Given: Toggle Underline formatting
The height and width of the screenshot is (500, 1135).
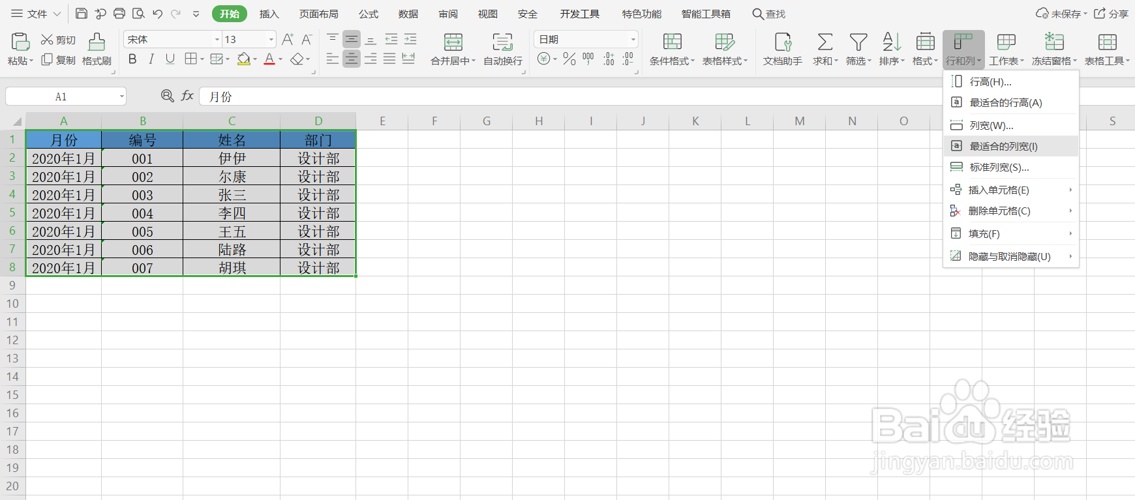Looking at the screenshot, I should (x=170, y=59).
